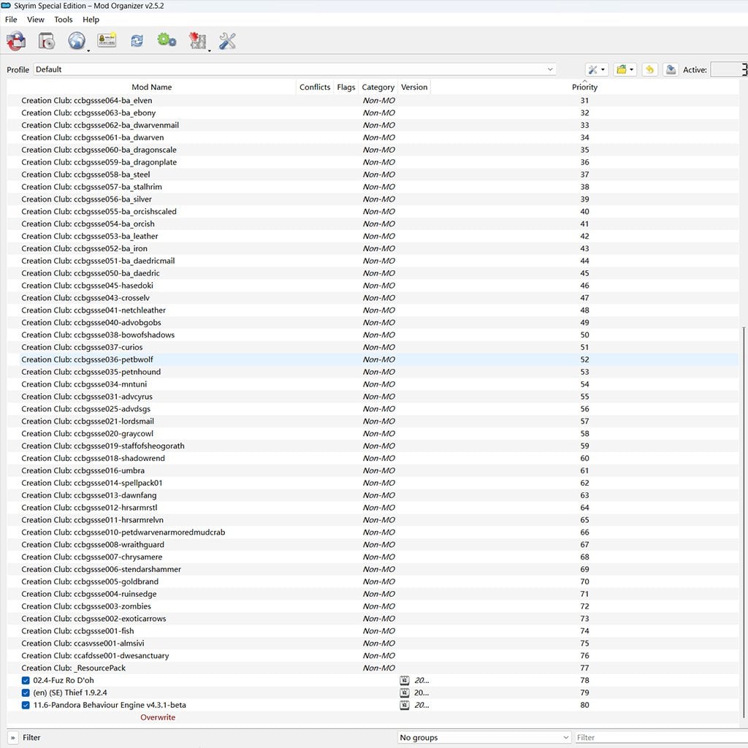
Task: Click the create backup drive icon
Action: 671,69
